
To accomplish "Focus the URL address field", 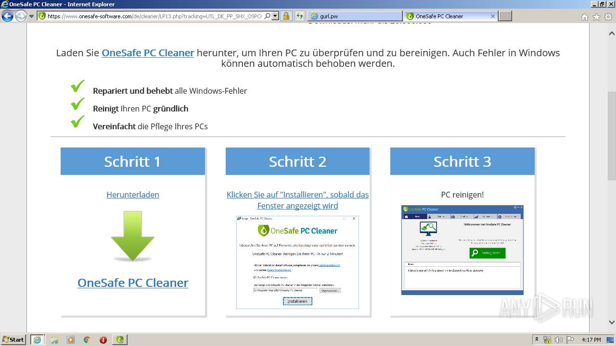I will point(154,16).
